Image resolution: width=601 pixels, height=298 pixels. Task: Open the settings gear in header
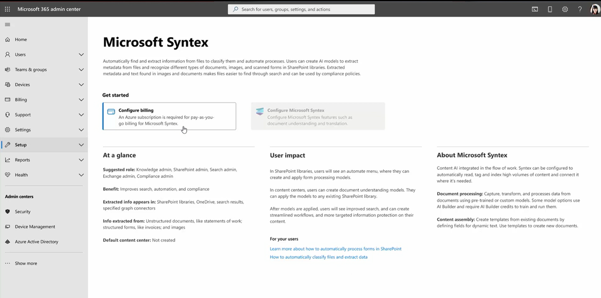tap(565, 9)
